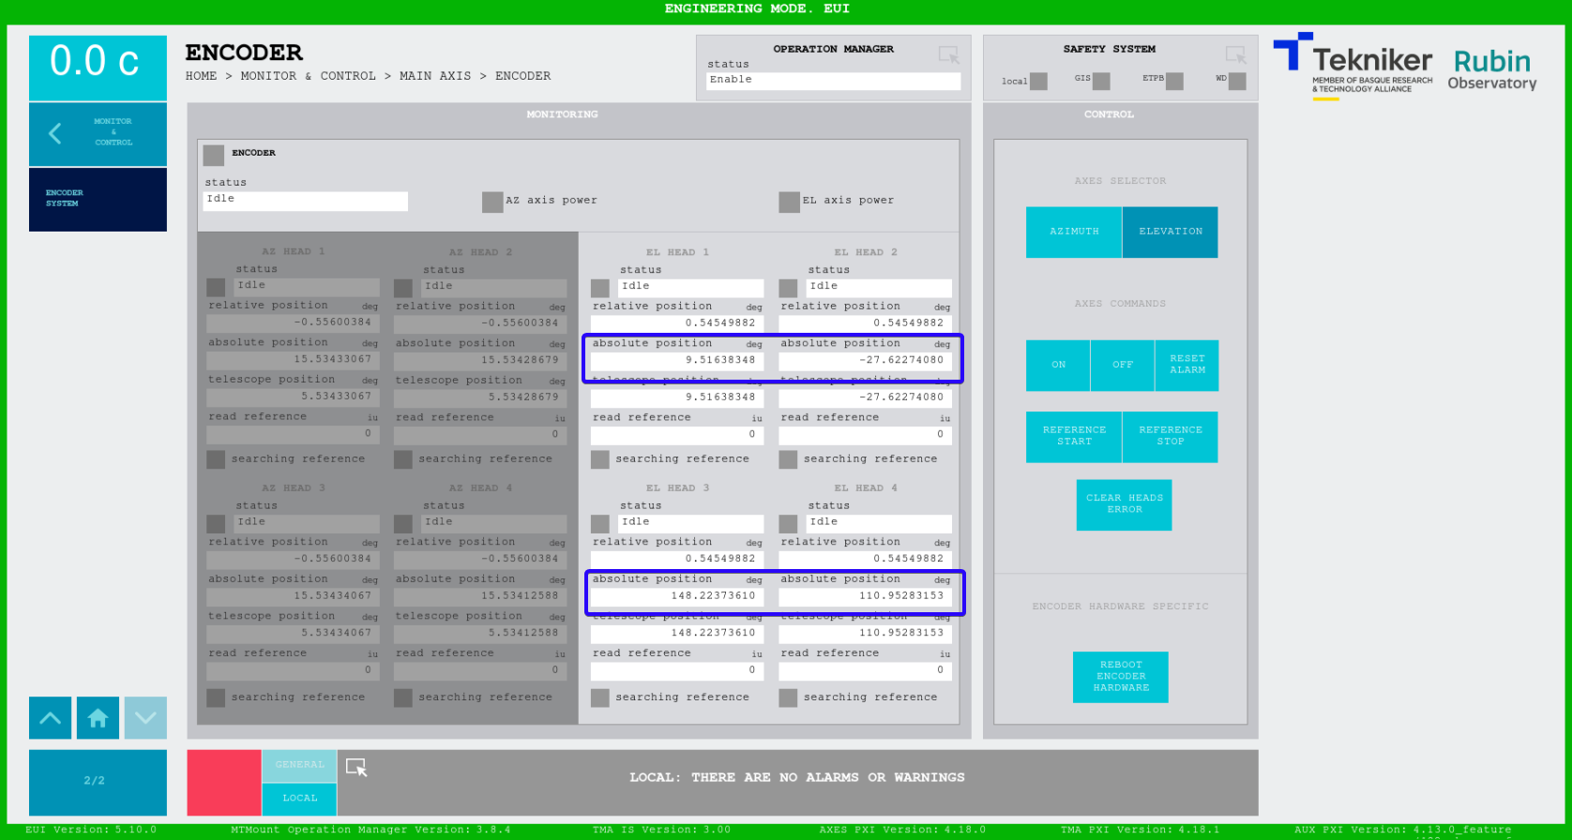Screen dimensions: 1572x840
Task: Click the Encoder status indicator square
Action: pos(214,155)
